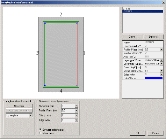Click the top-left blue bar marker

pyautogui.click(x=45, y=23)
